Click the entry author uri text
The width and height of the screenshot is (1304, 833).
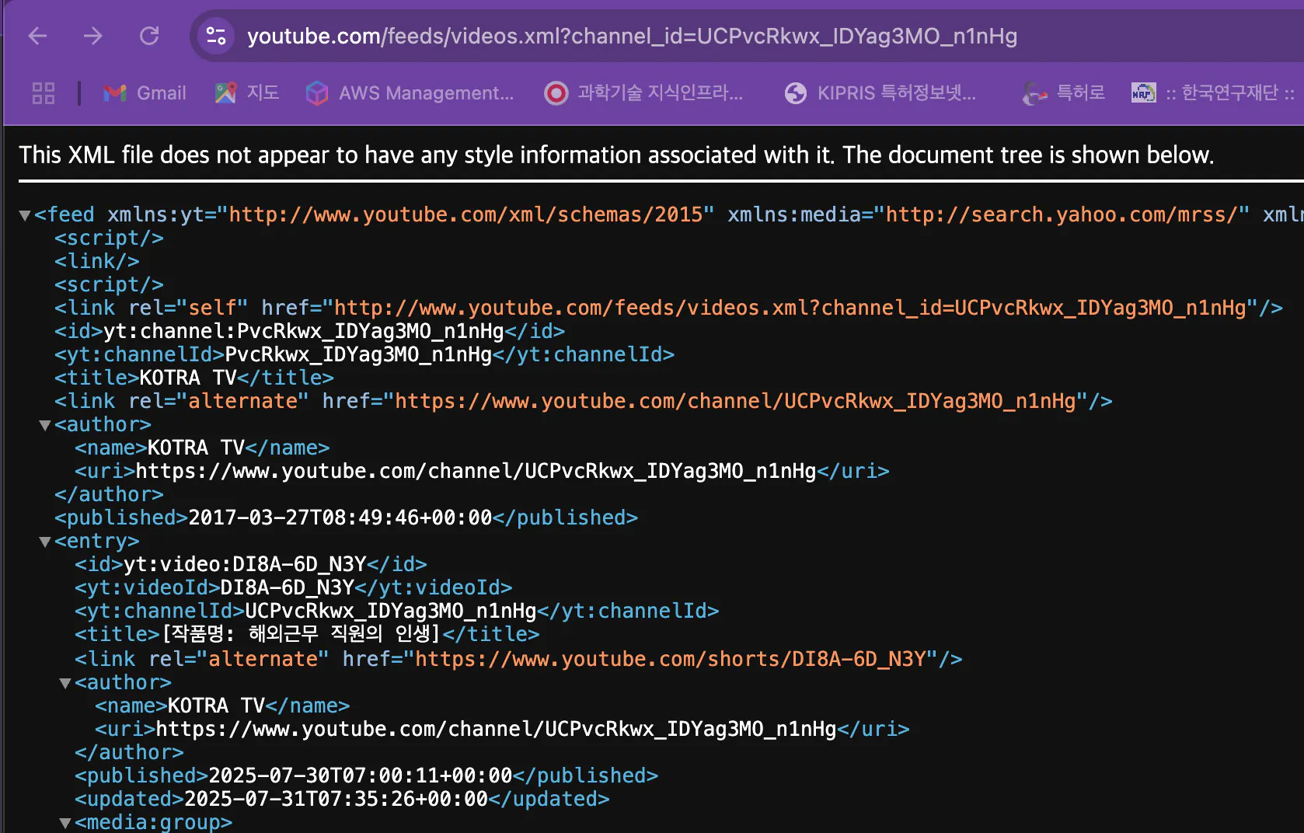497,729
